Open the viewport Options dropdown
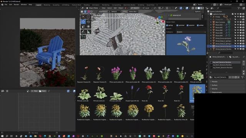The width and height of the screenshot is (246, 138). click(x=198, y=11)
